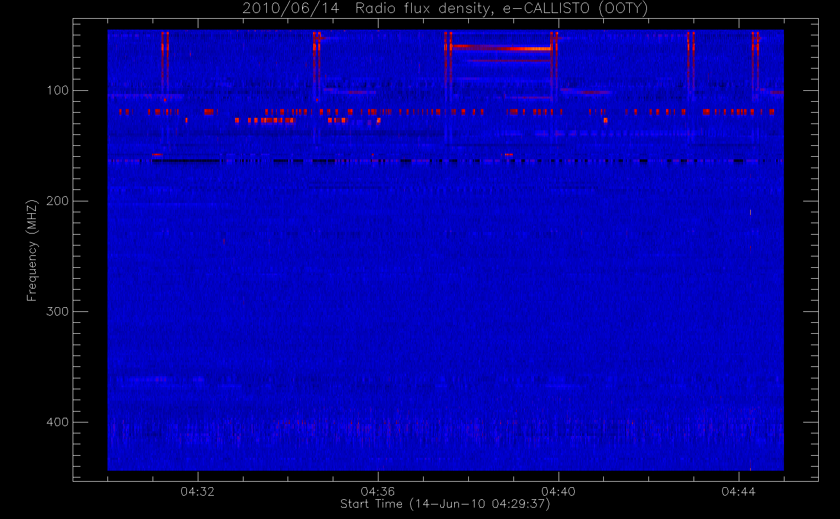The image size is (840, 519).
Task: Click the '04:32' time tick label
Action: (x=197, y=491)
